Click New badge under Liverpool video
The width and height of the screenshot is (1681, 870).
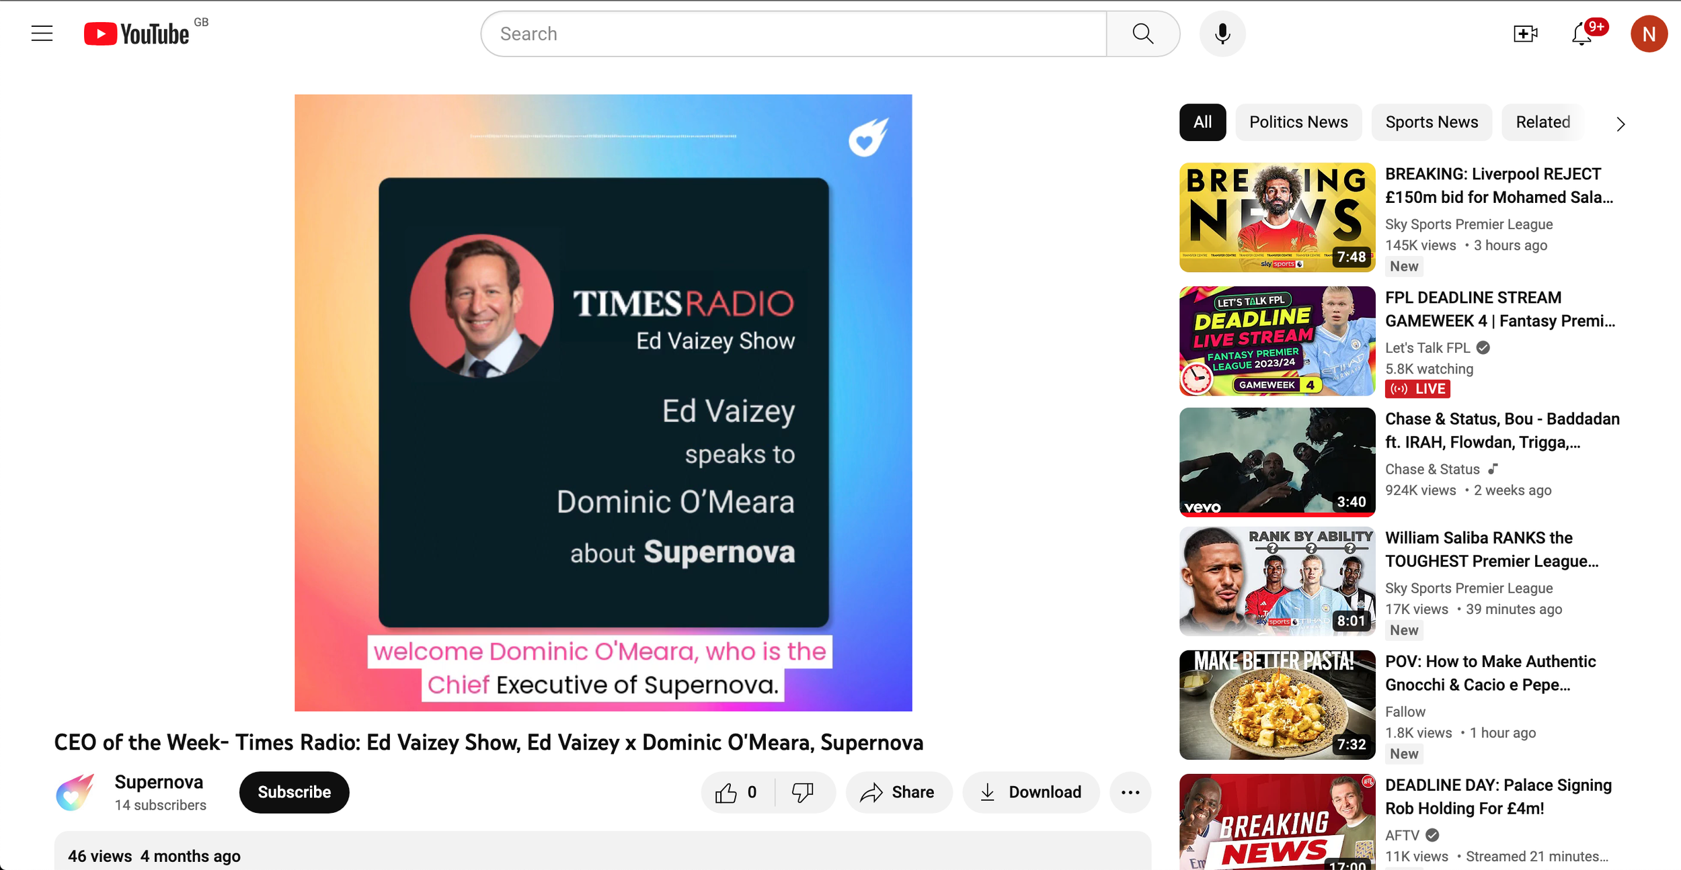[x=1404, y=266]
